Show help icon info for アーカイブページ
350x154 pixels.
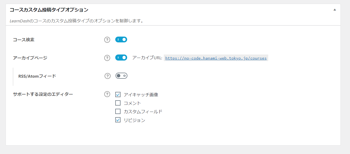coord(107,58)
